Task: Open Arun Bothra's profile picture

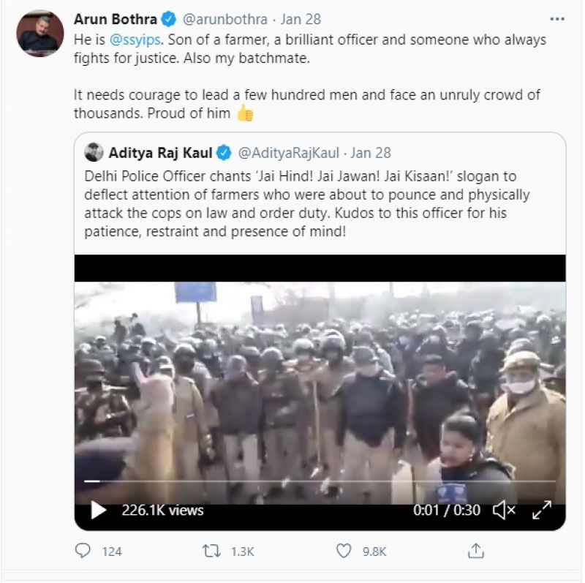Action: click(x=39, y=34)
